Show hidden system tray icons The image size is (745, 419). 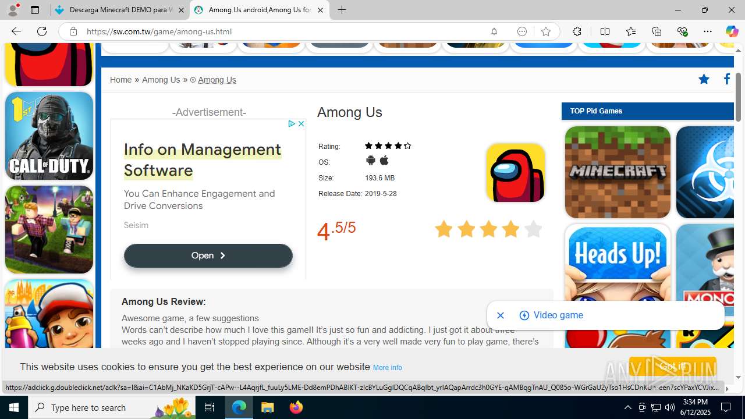(627, 407)
